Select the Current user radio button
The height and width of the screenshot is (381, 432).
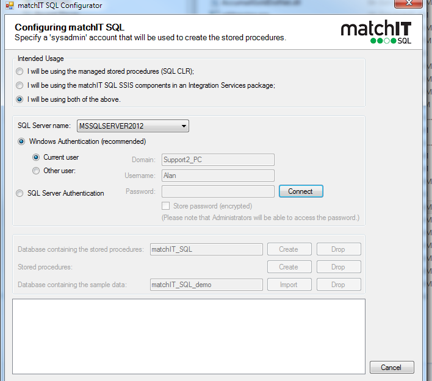[x=36, y=157]
